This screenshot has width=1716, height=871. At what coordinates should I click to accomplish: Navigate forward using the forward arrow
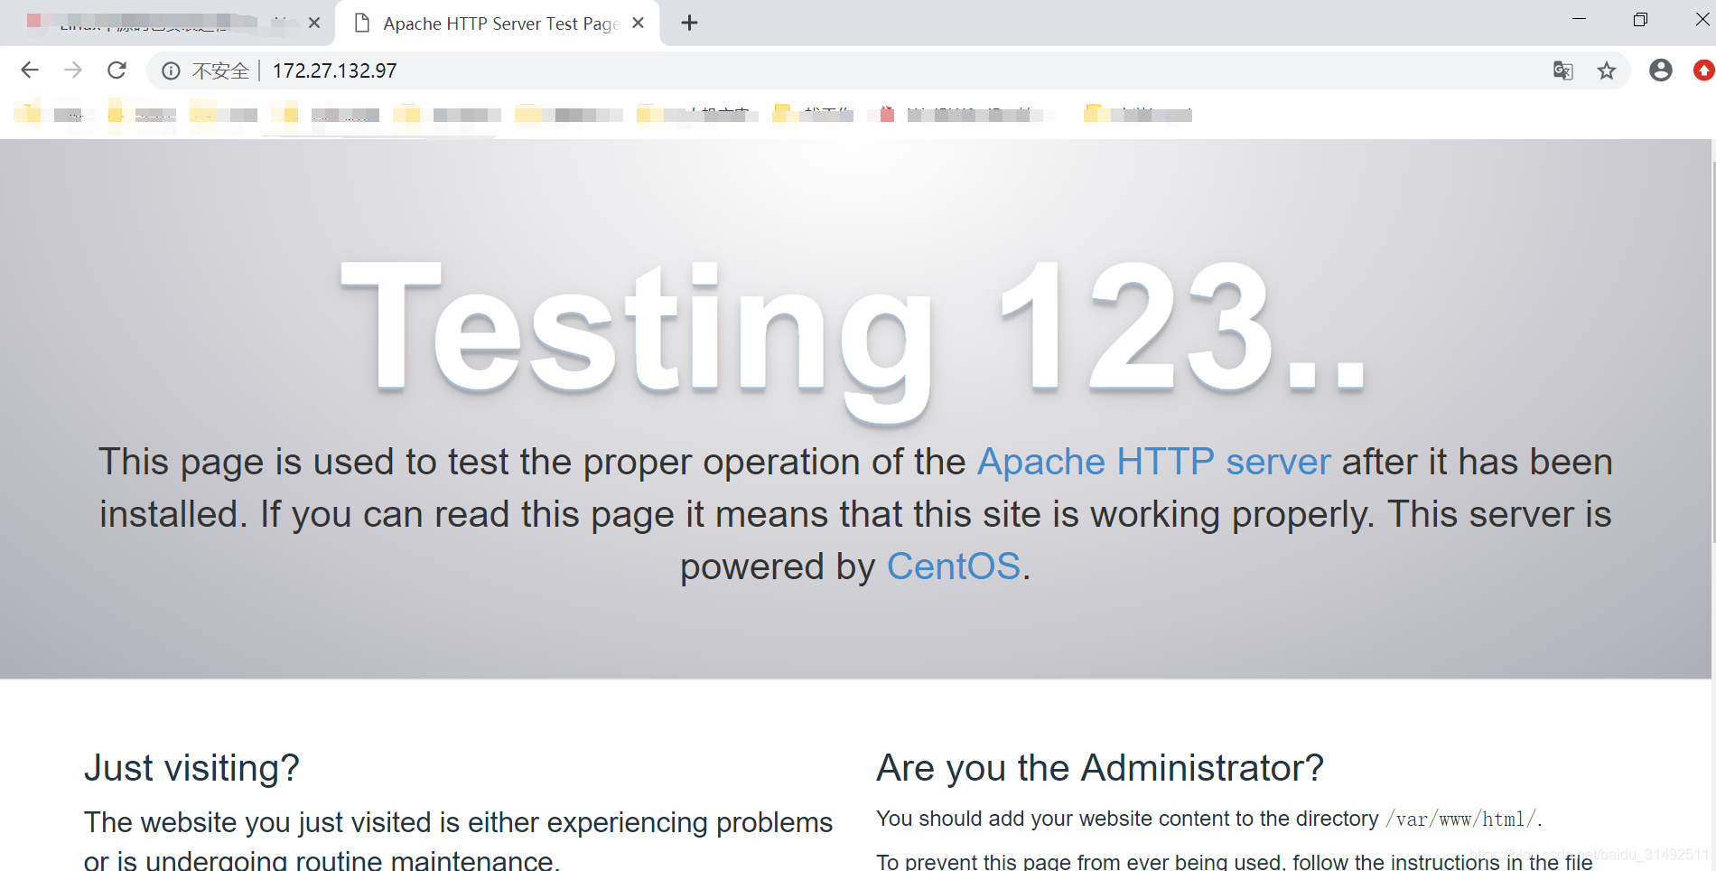pyautogui.click(x=73, y=70)
